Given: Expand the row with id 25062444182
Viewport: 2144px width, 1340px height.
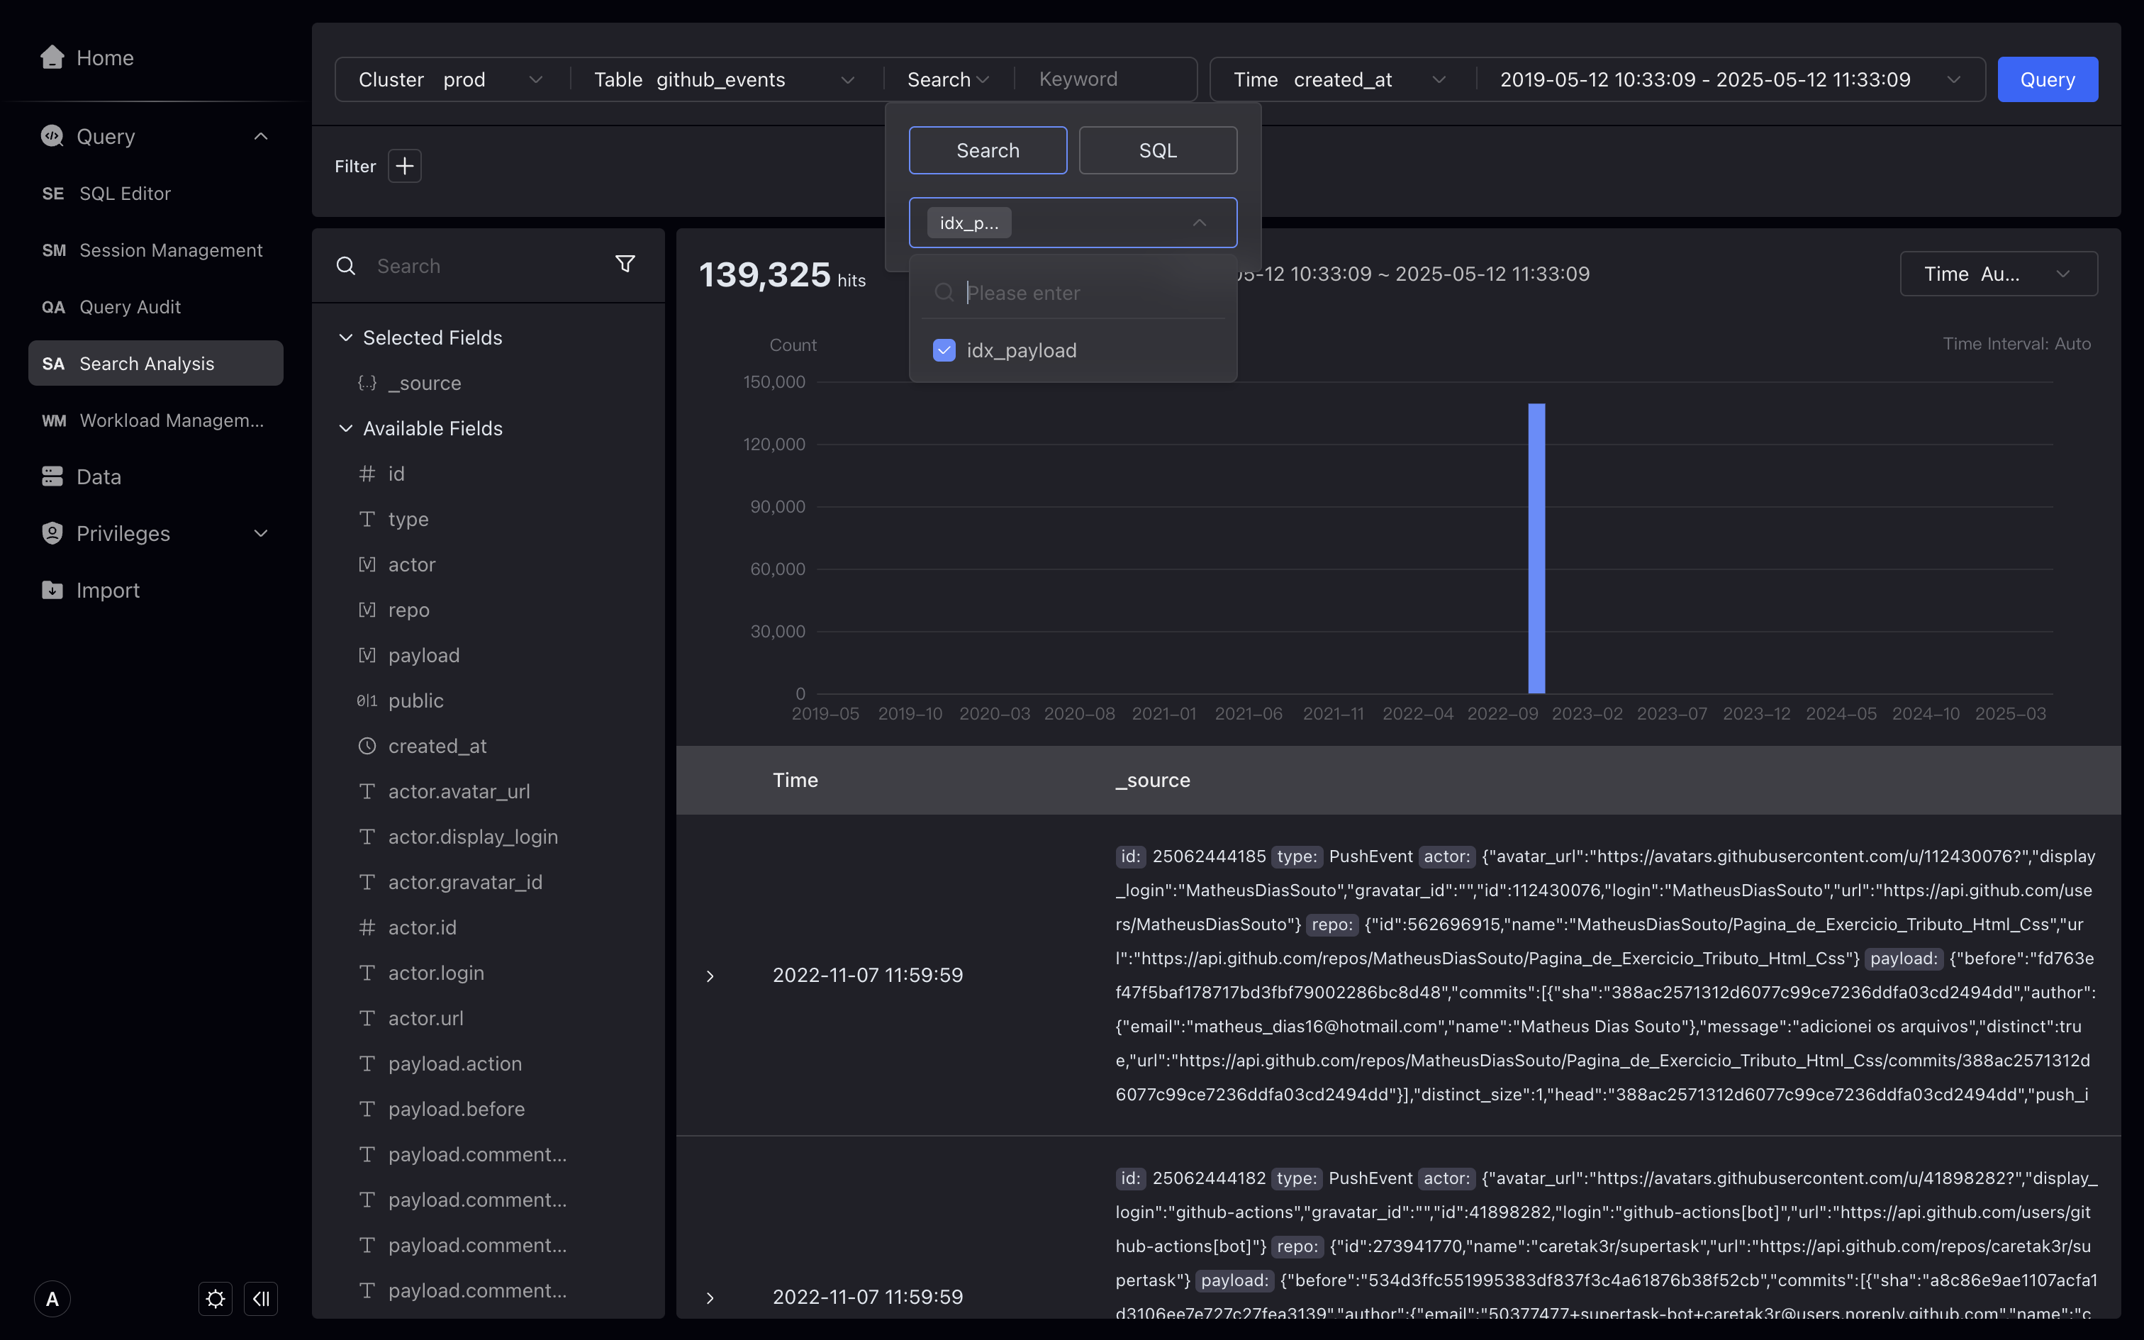Looking at the screenshot, I should click(x=710, y=1298).
